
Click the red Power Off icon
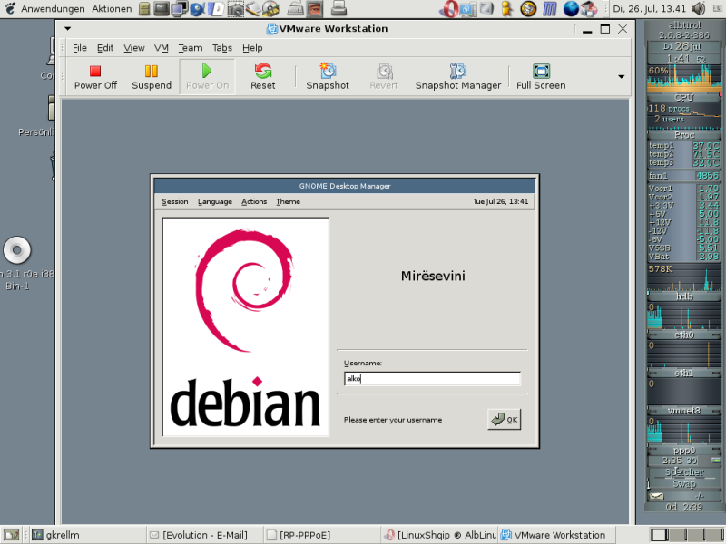click(x=95, y=71)
